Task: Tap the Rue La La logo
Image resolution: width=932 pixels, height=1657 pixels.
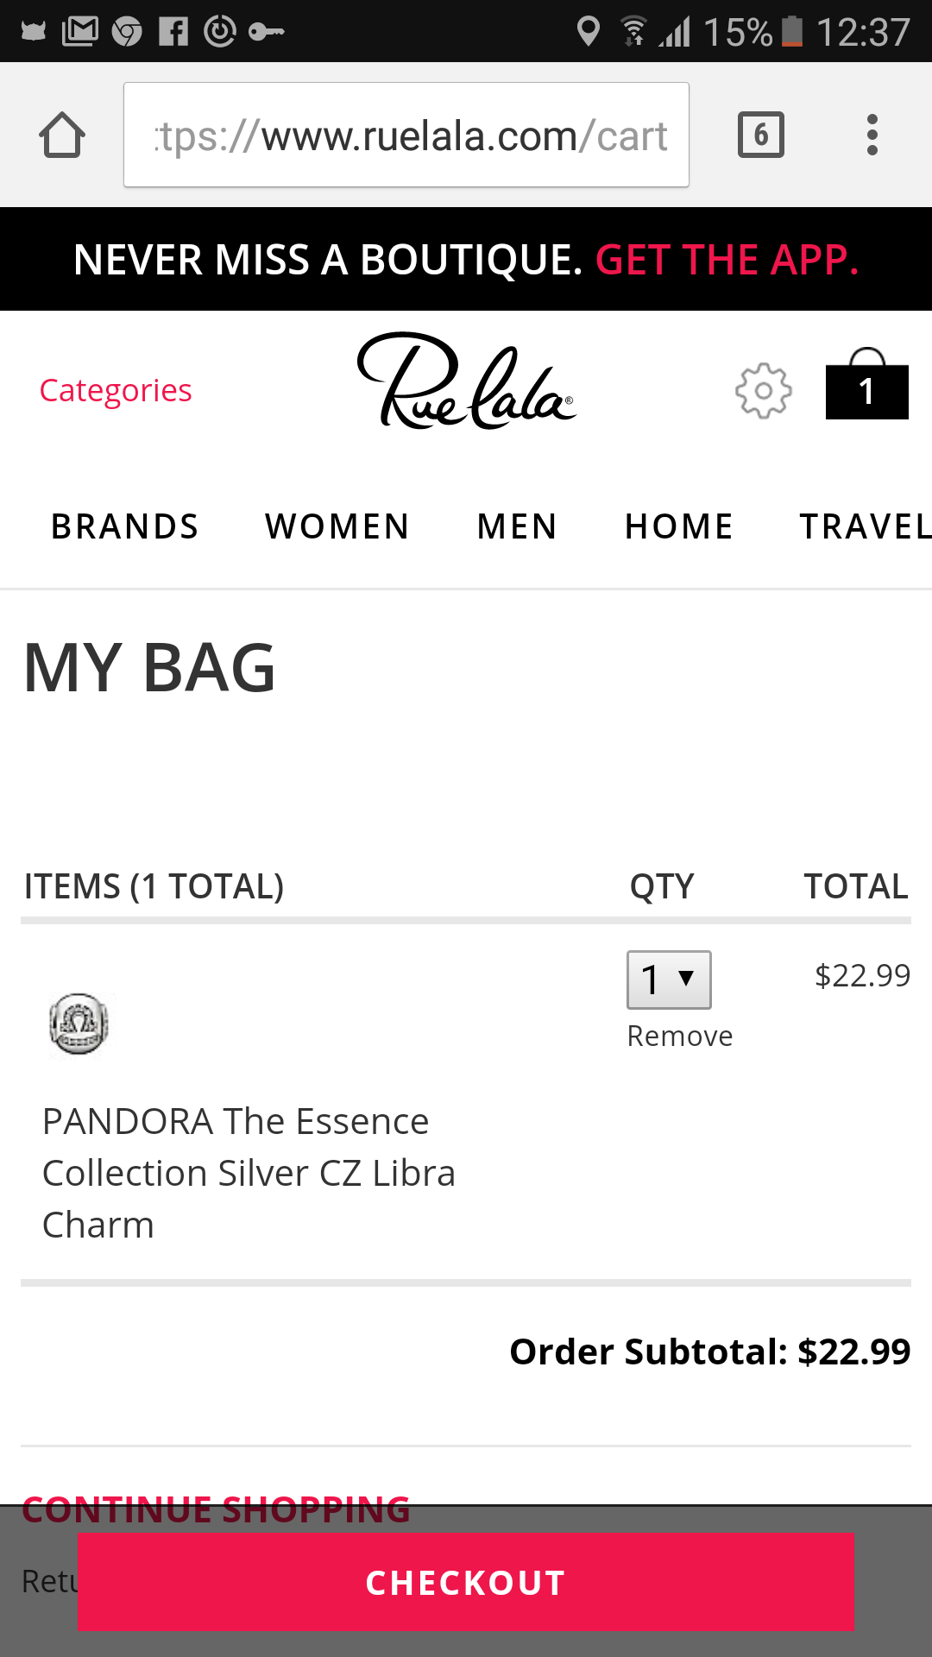Action: [466, 381]
